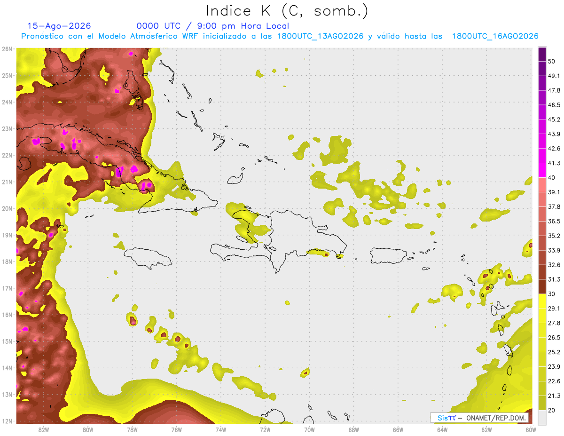This screenshot has width=564, height=436.
Task: Click the colorbar value label 39.1
Action: [554, 192]
